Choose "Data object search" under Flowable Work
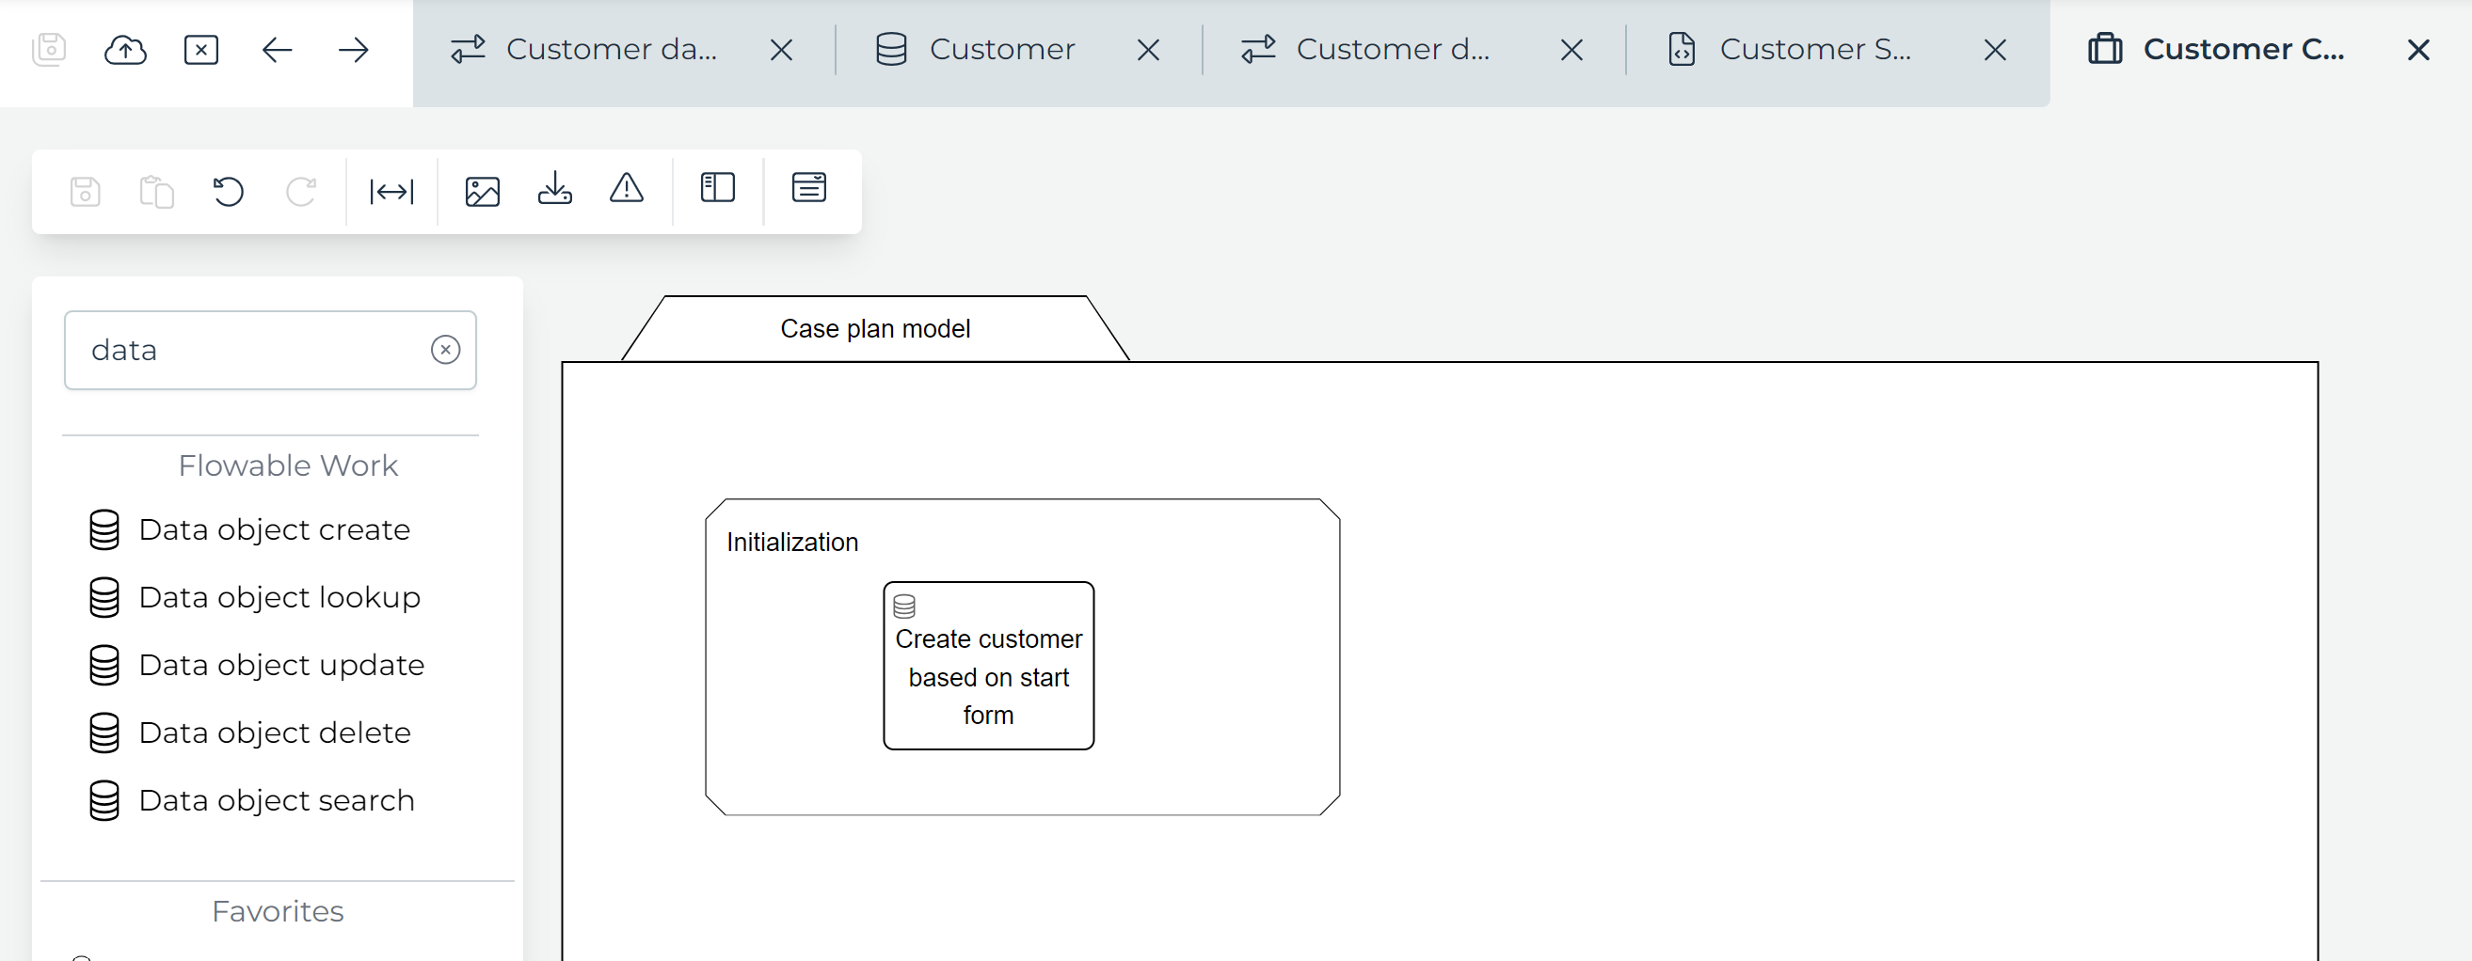 click(x=277, y=799)
